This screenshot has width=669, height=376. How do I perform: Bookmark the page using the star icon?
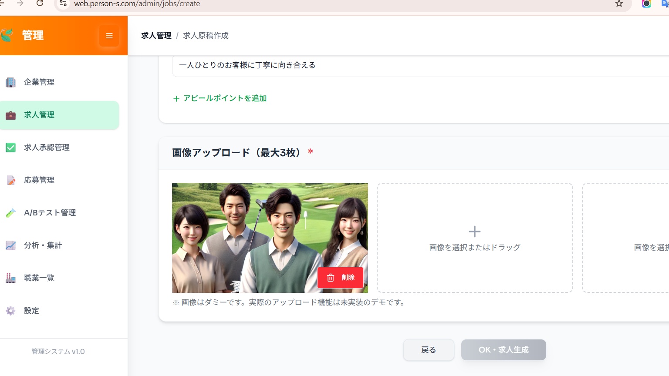click(618, 3)
